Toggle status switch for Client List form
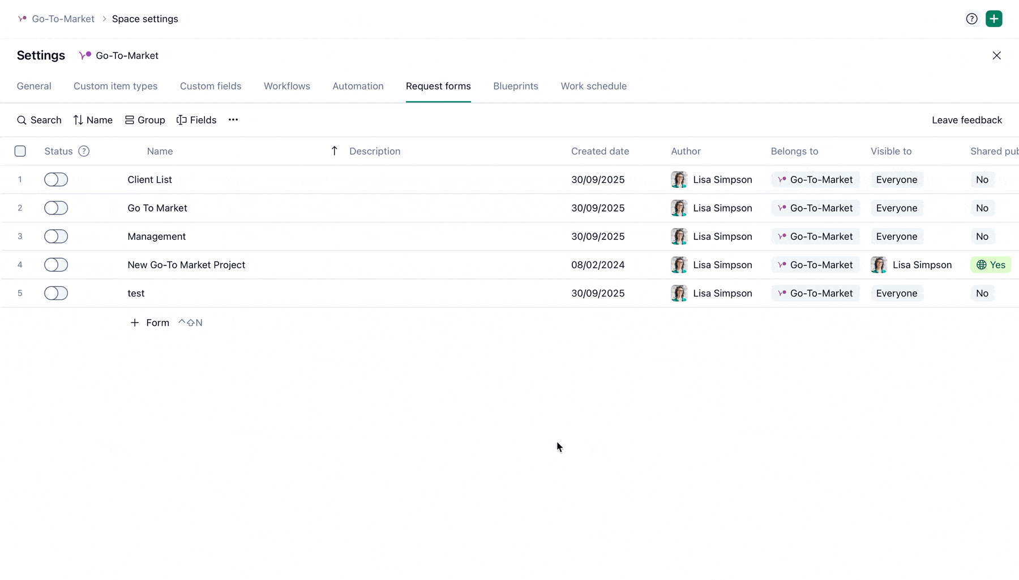This screenshot has width=1019, height=580. click(x=56, y=179)
